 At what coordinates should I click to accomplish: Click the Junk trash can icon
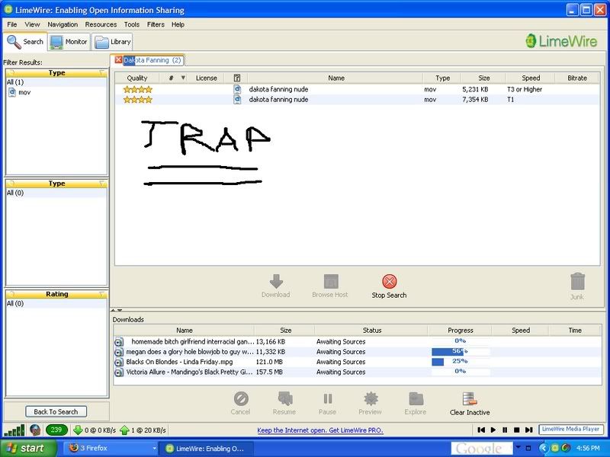coord(577,281)
